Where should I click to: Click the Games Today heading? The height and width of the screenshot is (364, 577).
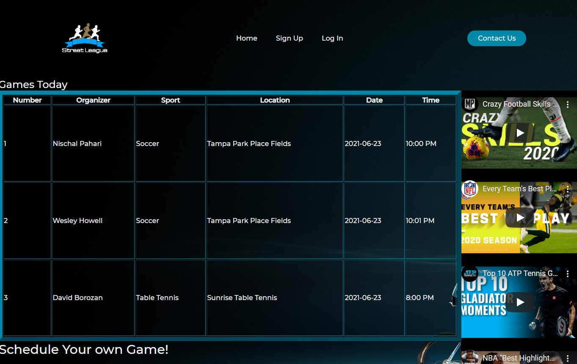(34, 85)
